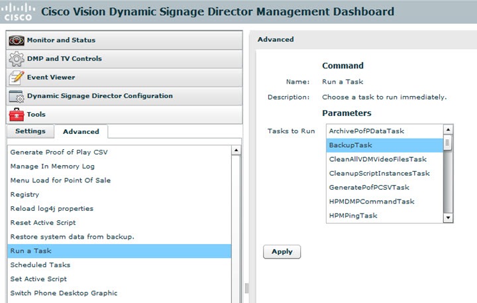Choose ArchivePofPDataTask from task list

[x=366, y=131]
